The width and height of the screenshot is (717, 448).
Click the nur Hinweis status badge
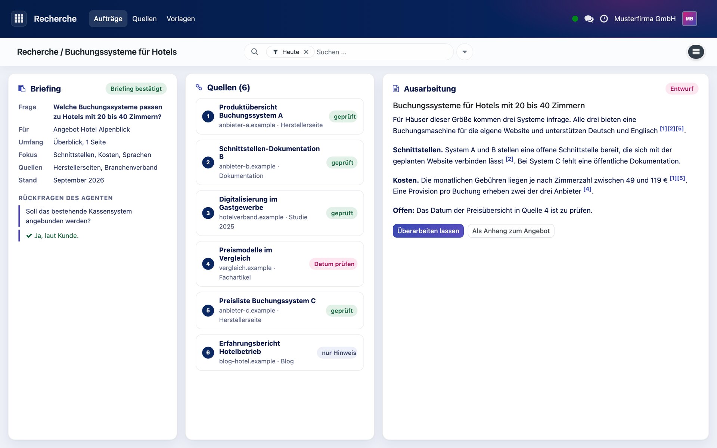coord(338,353)
